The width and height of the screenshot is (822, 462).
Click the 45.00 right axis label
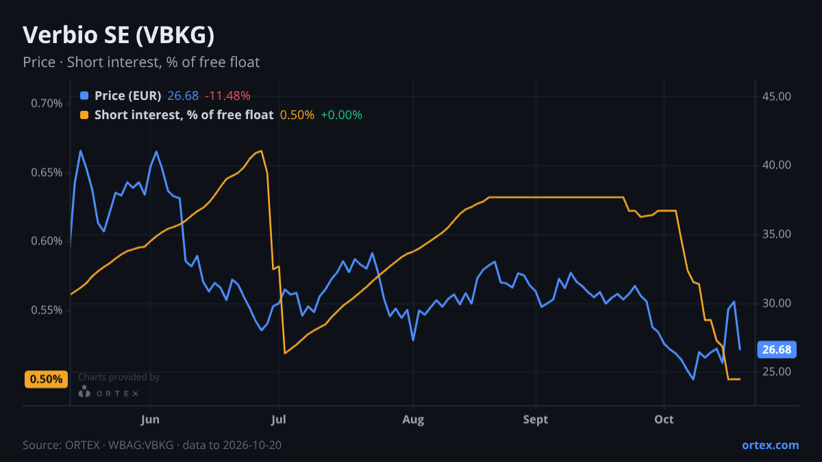777,97
